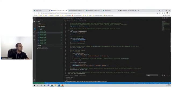The height and width of the screenshot is (96, 172).
Task: Split the terminal panel
Action: click(x=162, y=75)
